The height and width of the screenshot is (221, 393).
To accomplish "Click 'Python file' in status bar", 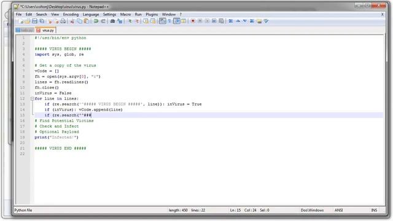I will point(23,210).
